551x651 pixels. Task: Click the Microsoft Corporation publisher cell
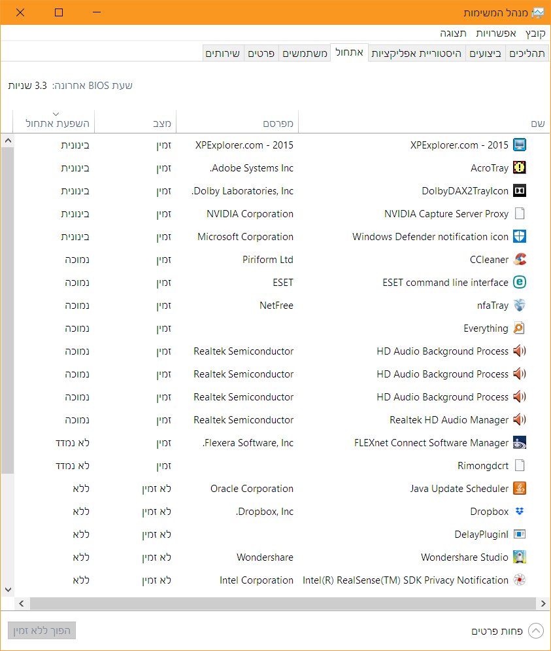[245, 236]
